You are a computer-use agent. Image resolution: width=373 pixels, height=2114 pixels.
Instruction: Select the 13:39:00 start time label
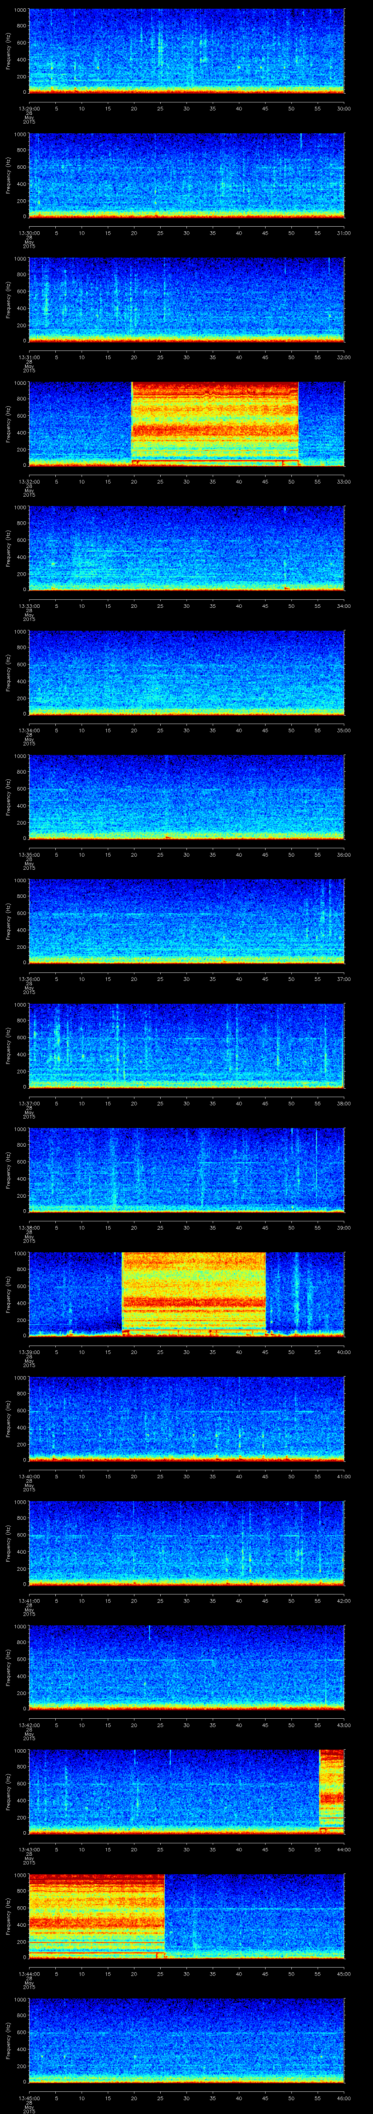pos(29,1352)
